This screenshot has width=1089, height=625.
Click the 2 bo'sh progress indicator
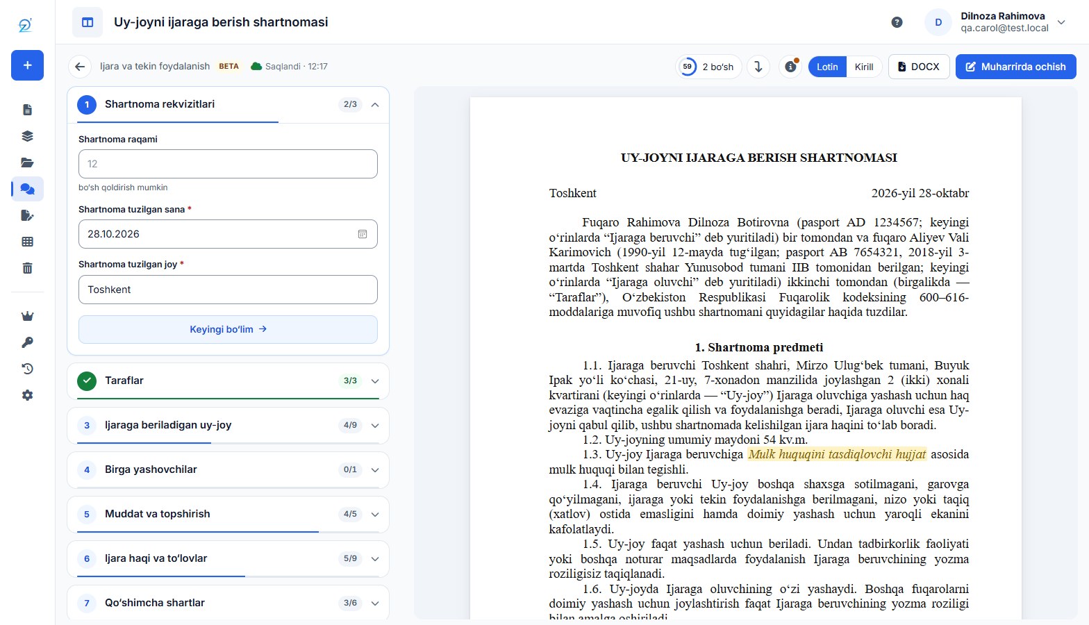coord(708,67)
